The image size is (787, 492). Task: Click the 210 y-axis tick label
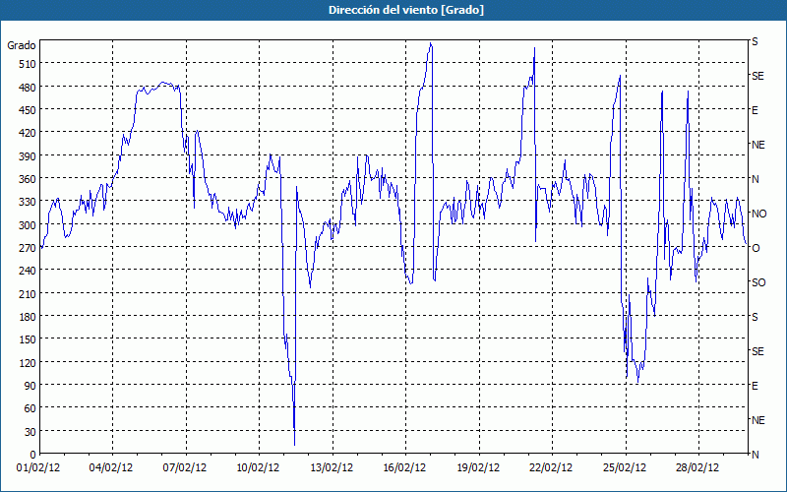tap(27, 293)
